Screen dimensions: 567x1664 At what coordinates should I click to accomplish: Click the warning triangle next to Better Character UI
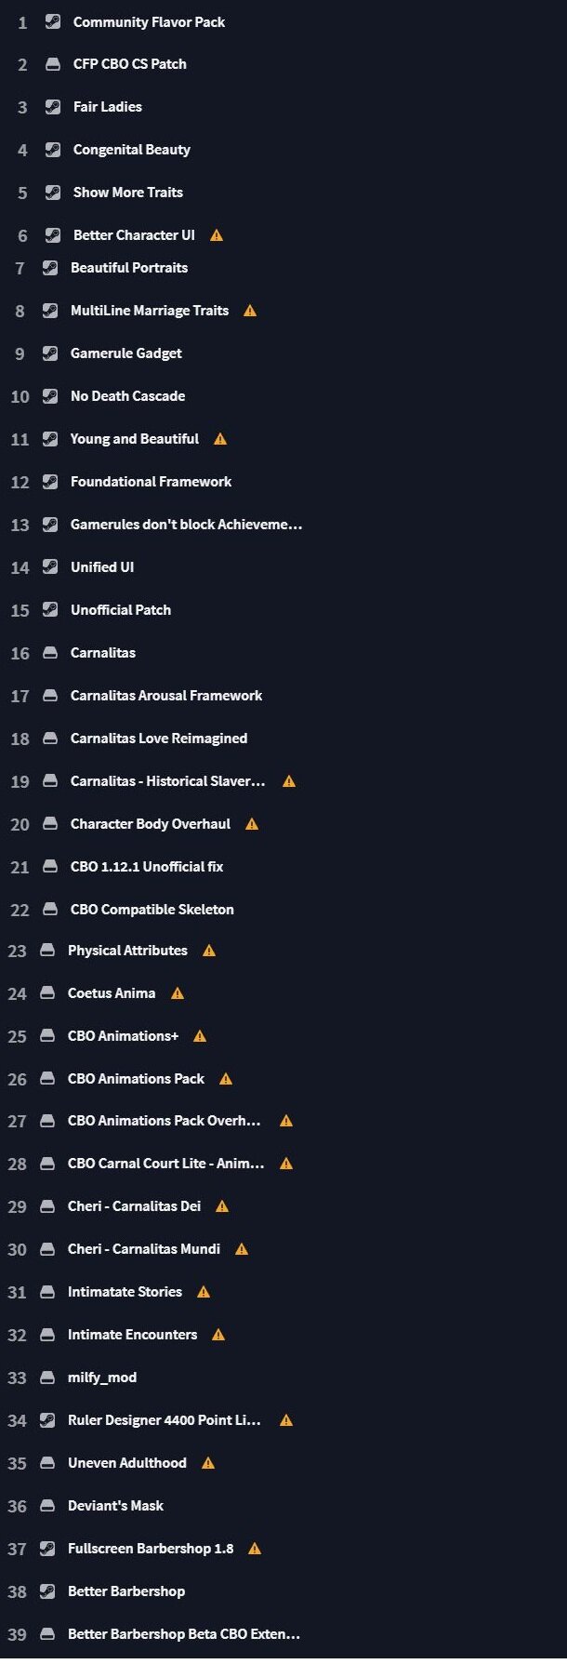point(216,234)
